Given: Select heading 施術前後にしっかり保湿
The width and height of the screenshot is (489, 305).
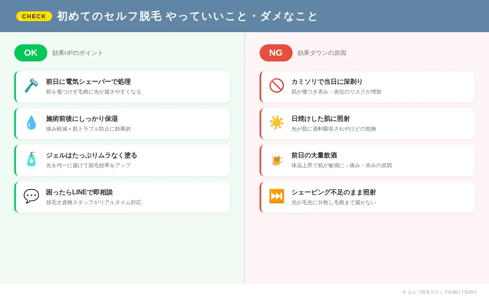Looking at the screenshot, I should point(81,119).
